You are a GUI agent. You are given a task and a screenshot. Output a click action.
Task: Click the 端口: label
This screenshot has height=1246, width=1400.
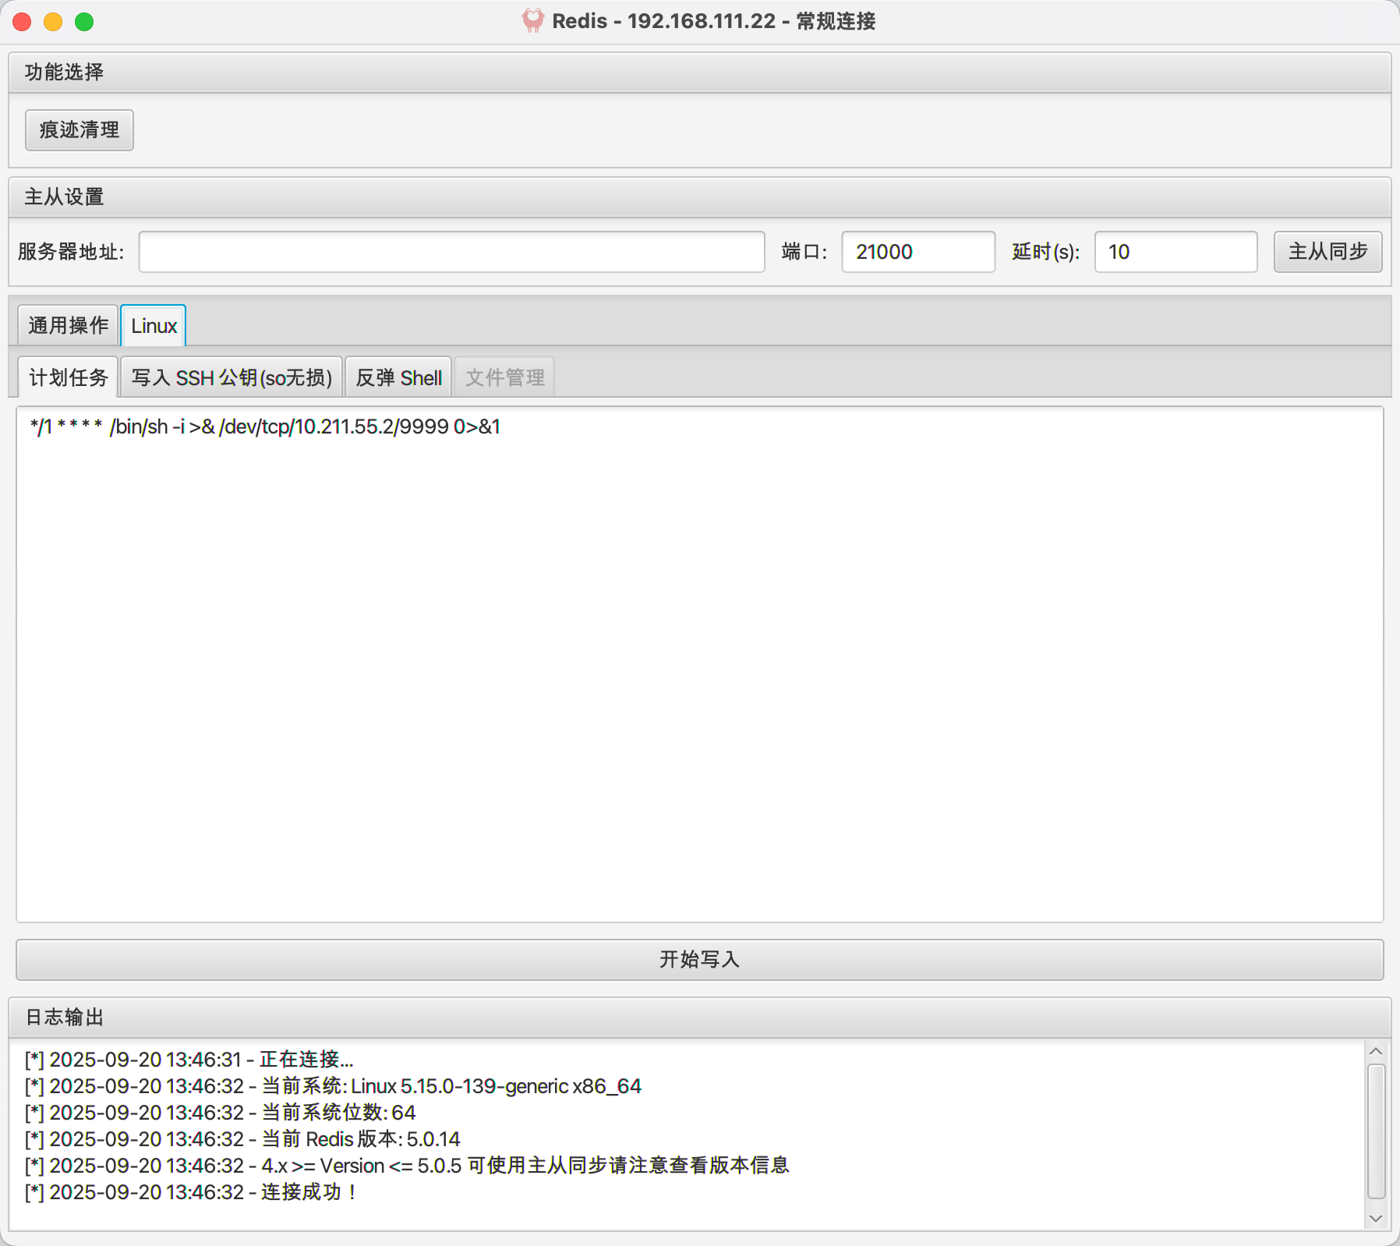[804, 252]
